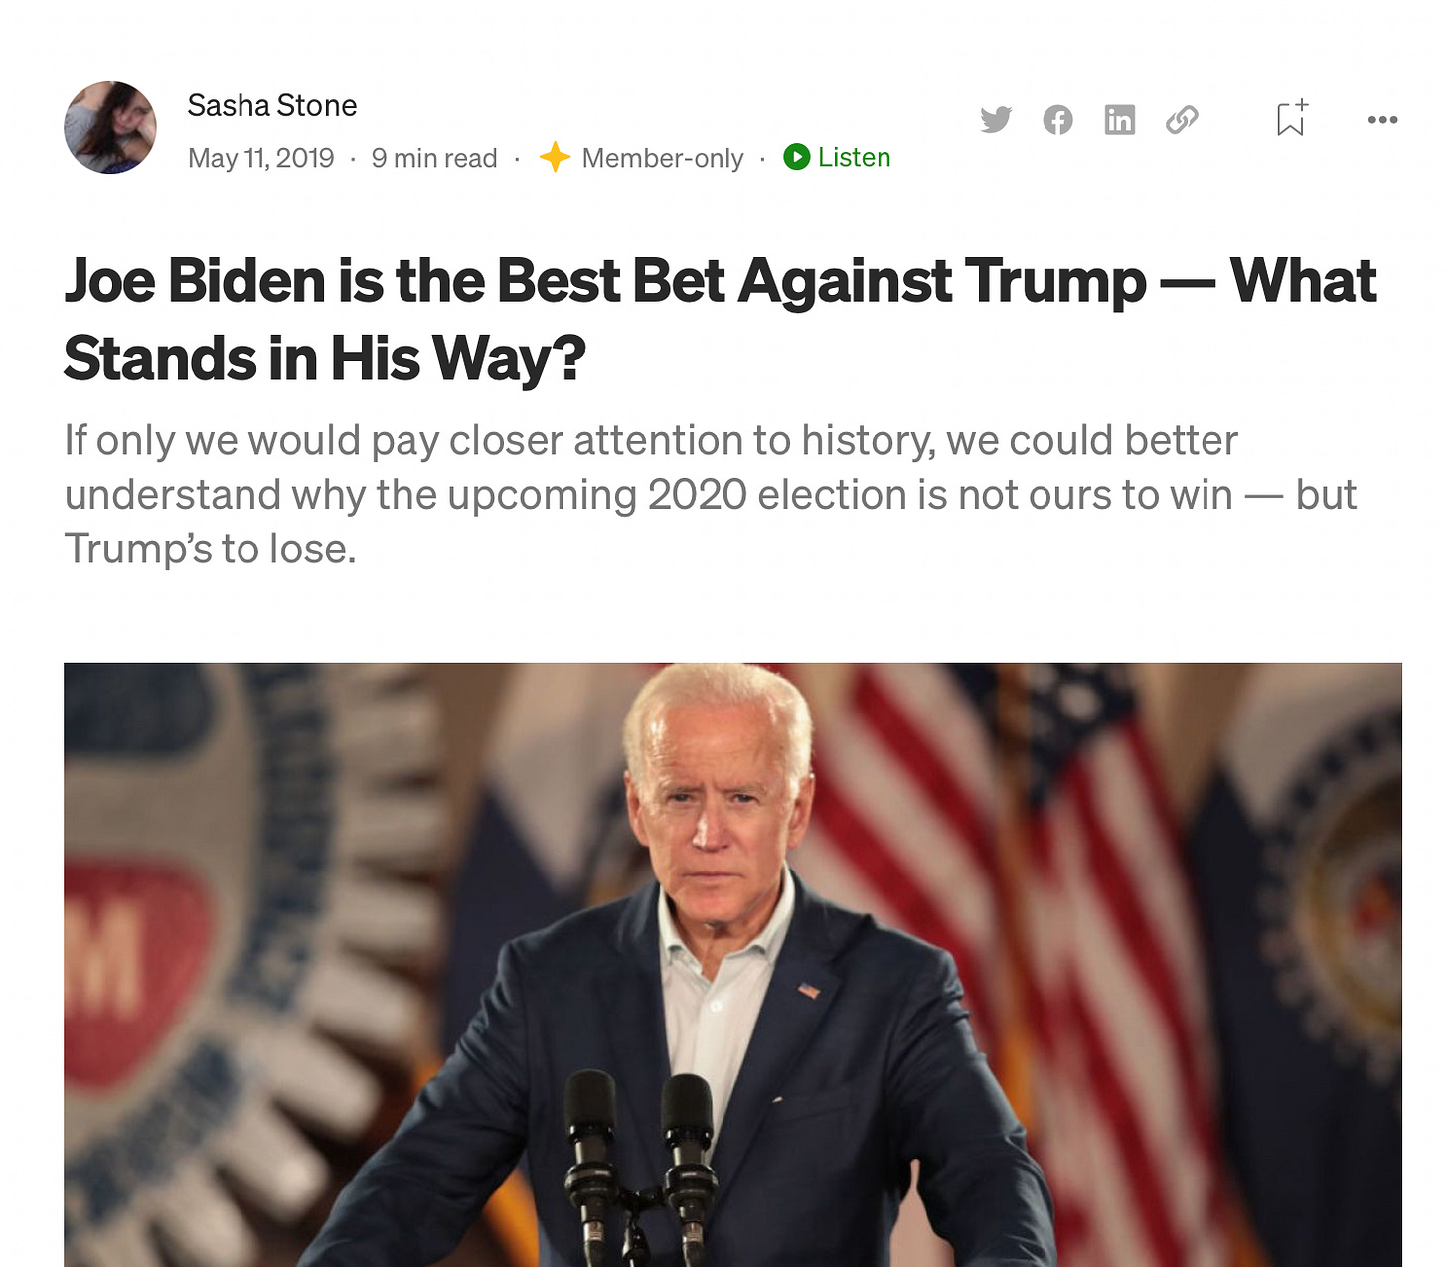Share the article on Twitter

coord(996,120)
